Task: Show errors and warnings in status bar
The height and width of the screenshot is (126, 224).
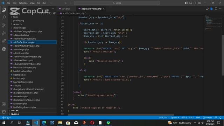Action: pos(6,118)
